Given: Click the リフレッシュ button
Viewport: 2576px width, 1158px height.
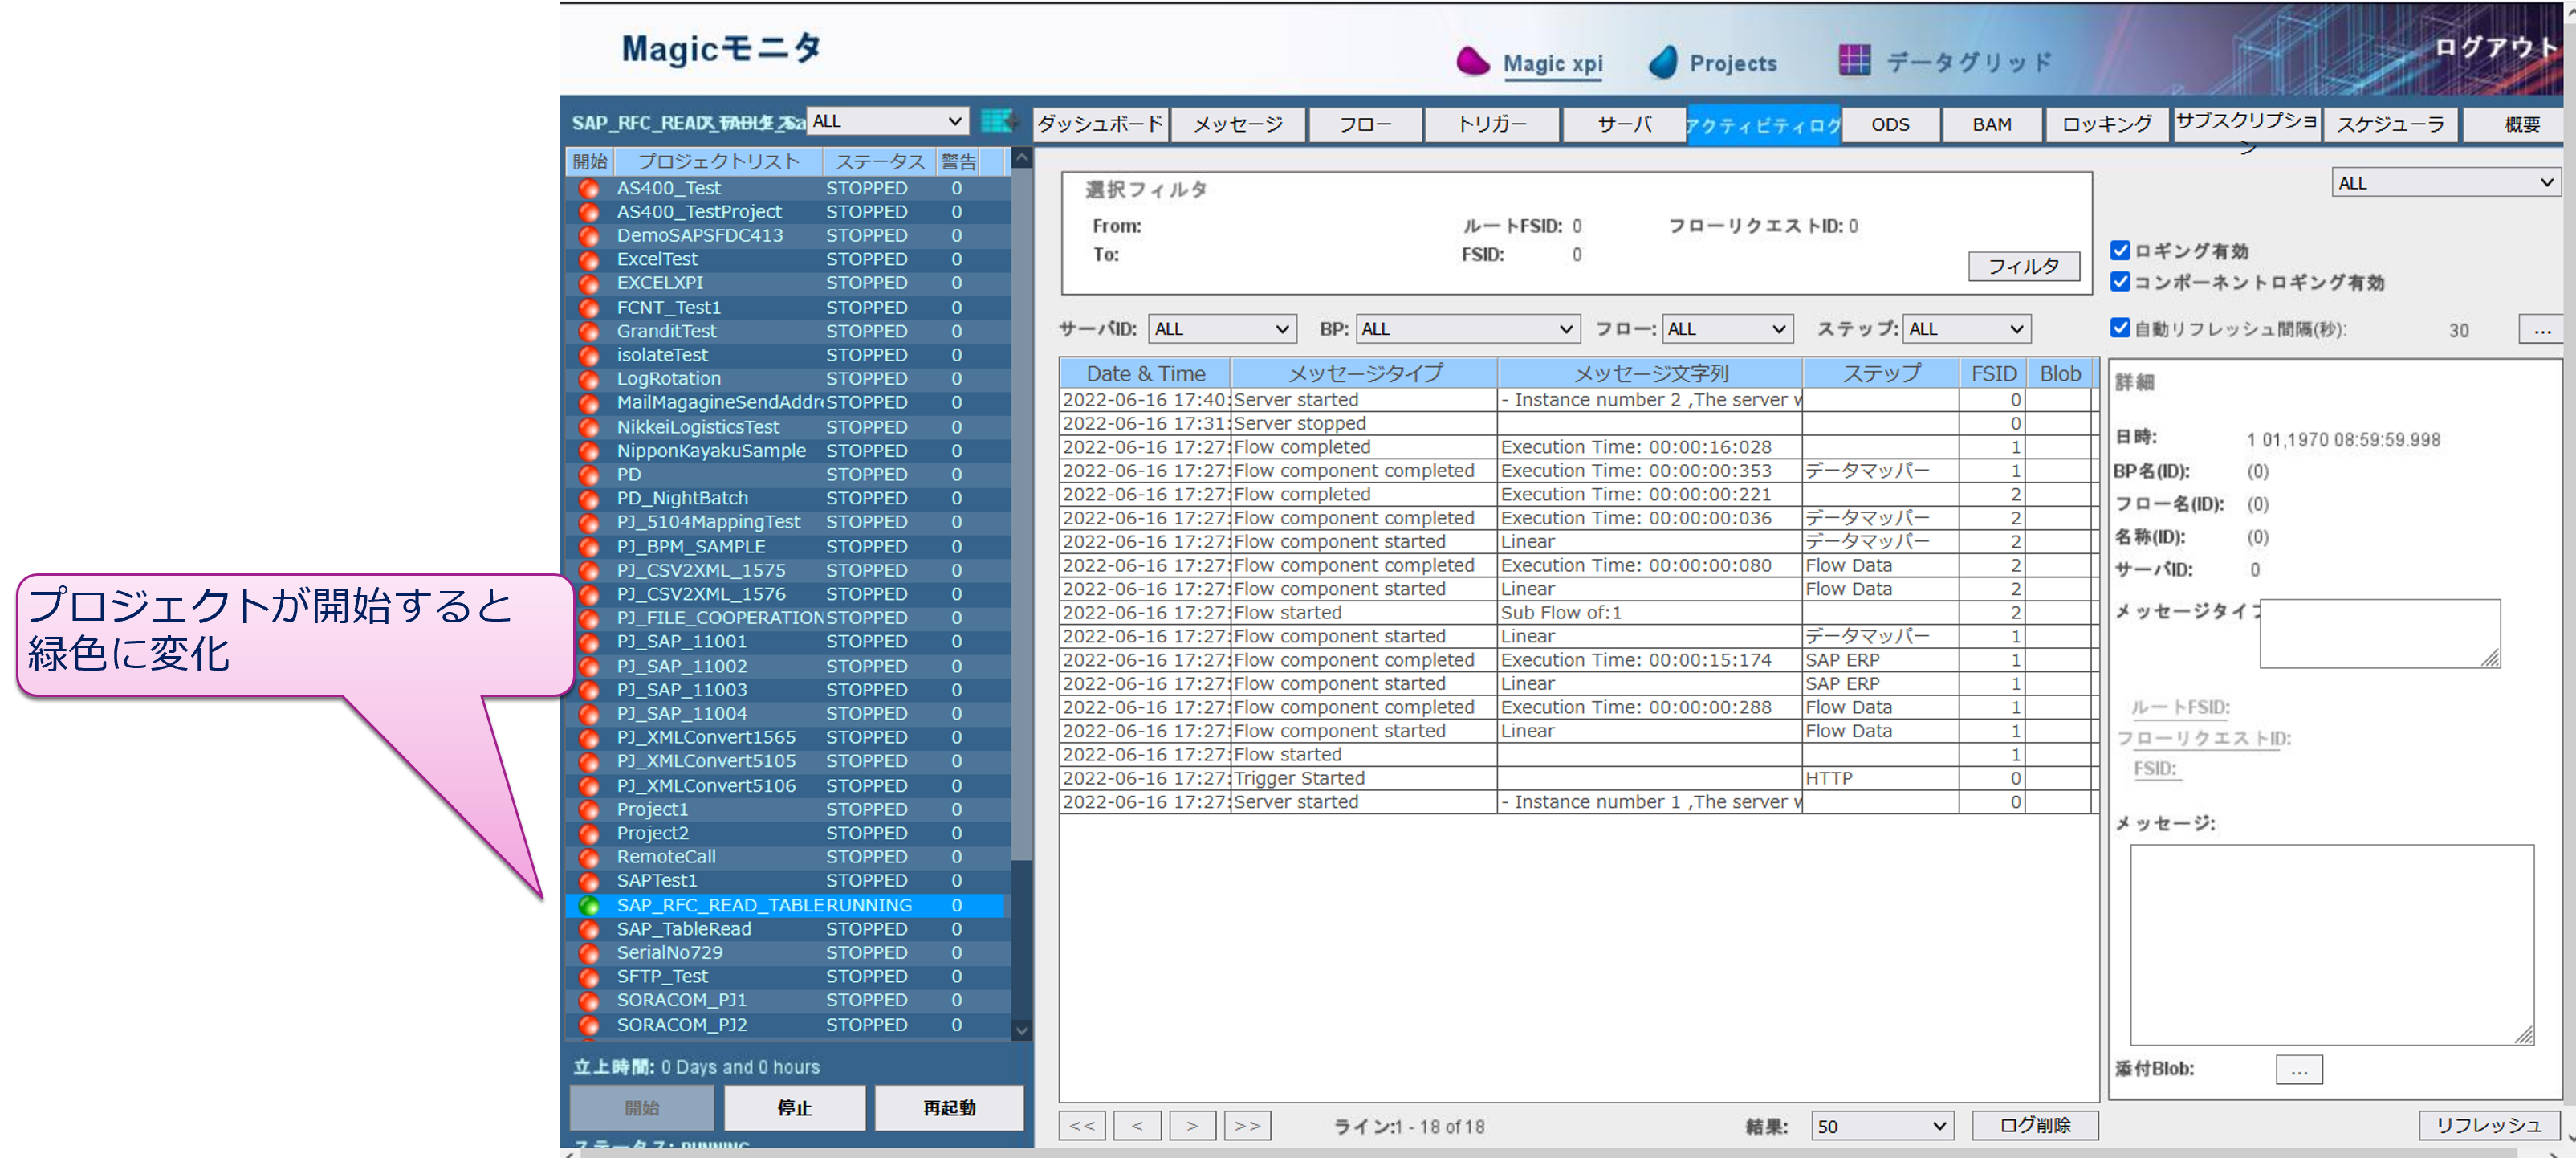Looking at the screenshot, I should click(2488, 1125).
